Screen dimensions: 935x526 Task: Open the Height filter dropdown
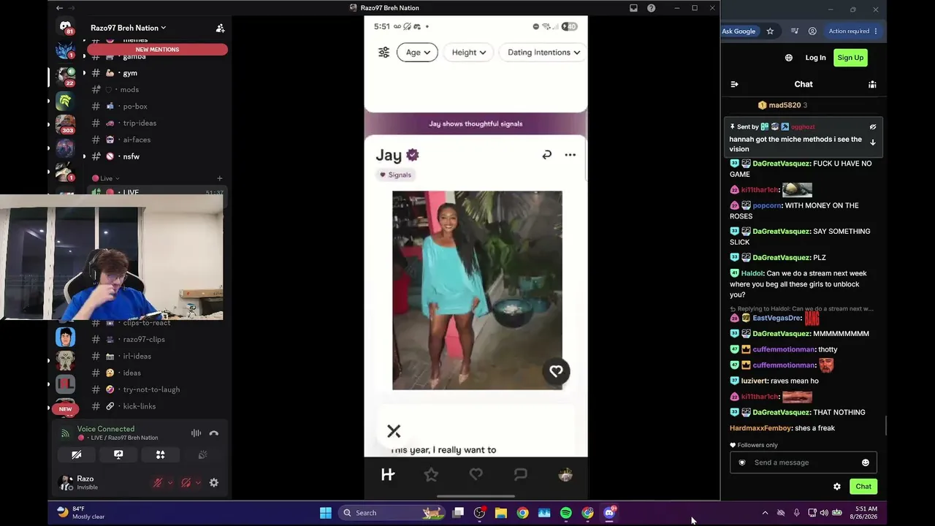pyautogui.click(x=469, y=53)
